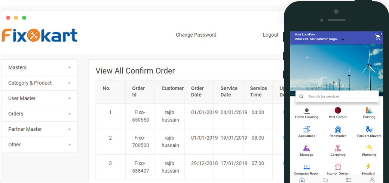Screen dimensions: 389x183
Task: Open the profile tab in bottom bar
Action: coord(372,180)
